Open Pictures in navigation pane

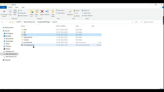[8, 46]
